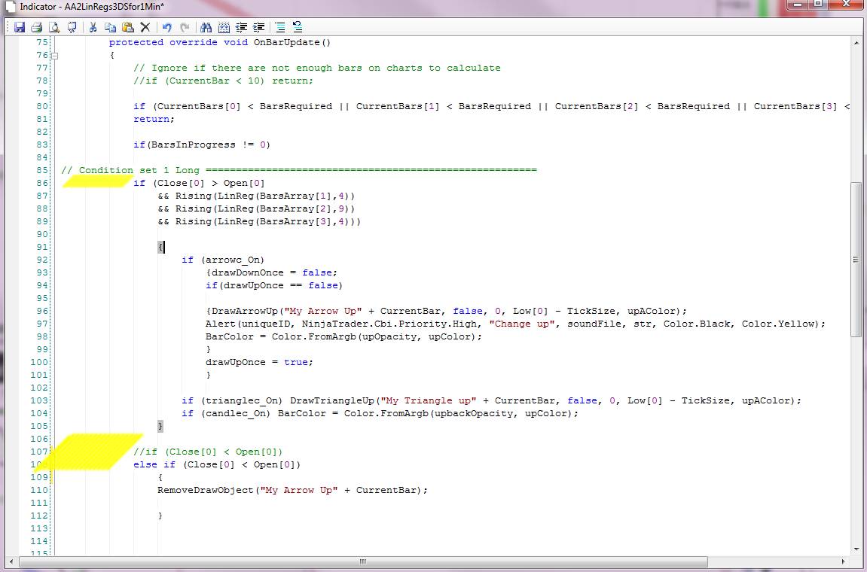Click the blue Undo arrow icon
This screenshot has width=867, height=572.
[x=167, y=27]
